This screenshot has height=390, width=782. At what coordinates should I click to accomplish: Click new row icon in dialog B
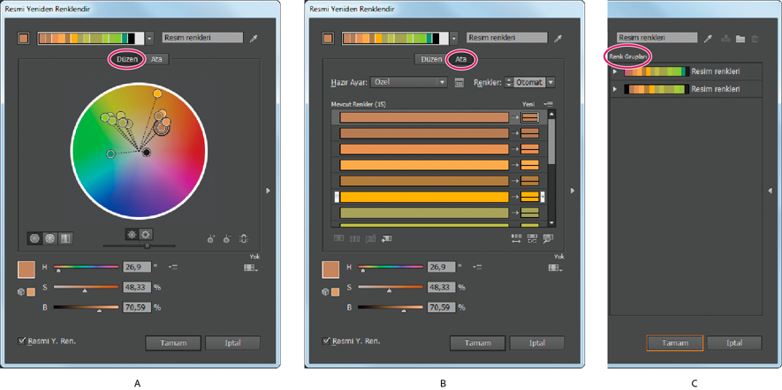pyautogui.click(x=386, y=238)
